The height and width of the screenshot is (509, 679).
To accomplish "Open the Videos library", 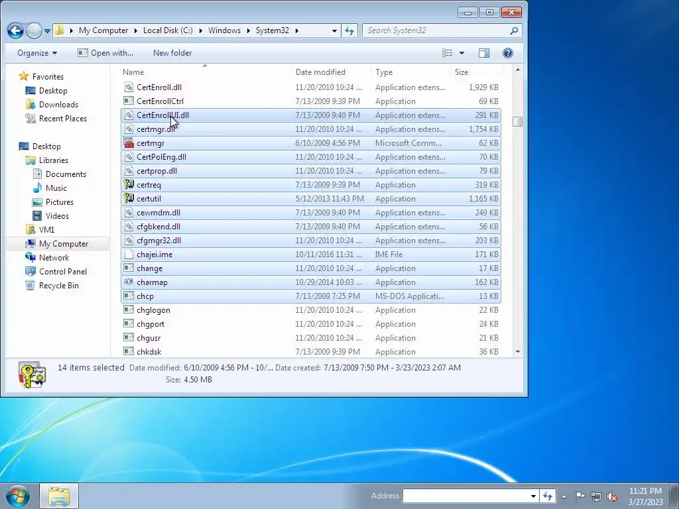I will pyautogui.click(x=51, y=215).
